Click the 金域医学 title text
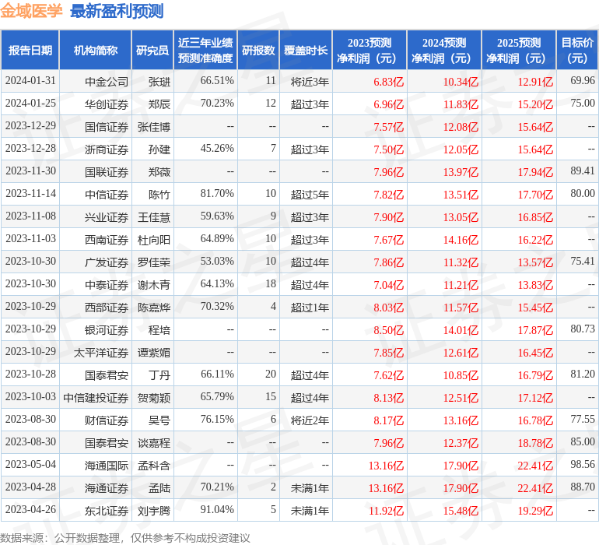The image size is (599, 545). [x=31, y=11]
